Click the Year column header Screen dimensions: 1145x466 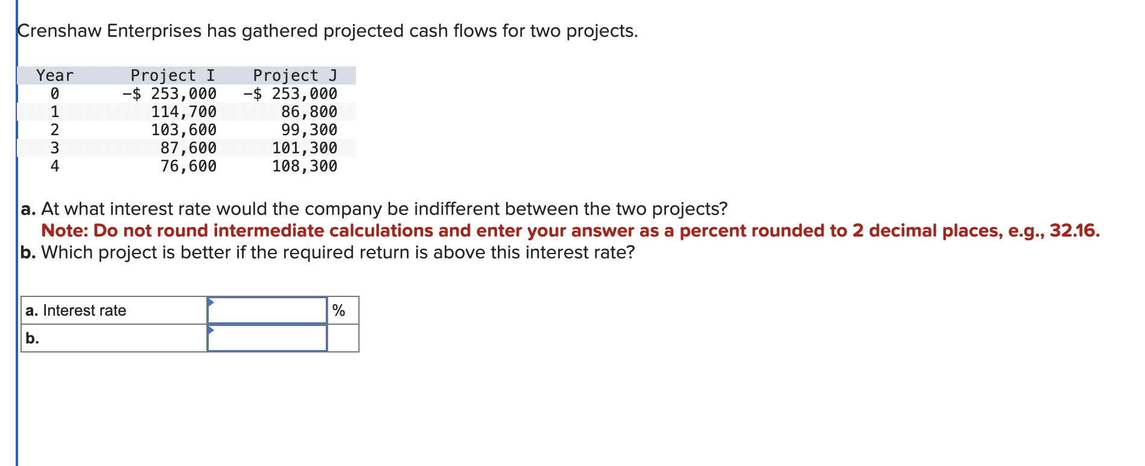(54, 75)
